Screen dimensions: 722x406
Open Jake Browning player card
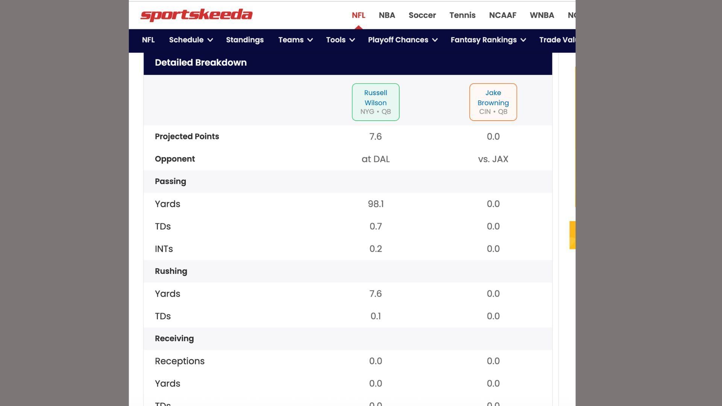click(x=493, y=102)
